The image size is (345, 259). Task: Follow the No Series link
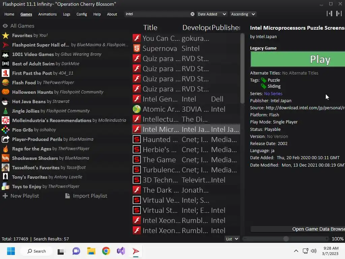coord(273,94)
